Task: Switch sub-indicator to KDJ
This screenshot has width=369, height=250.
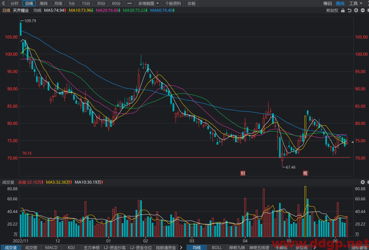Action: click(71, 247)
